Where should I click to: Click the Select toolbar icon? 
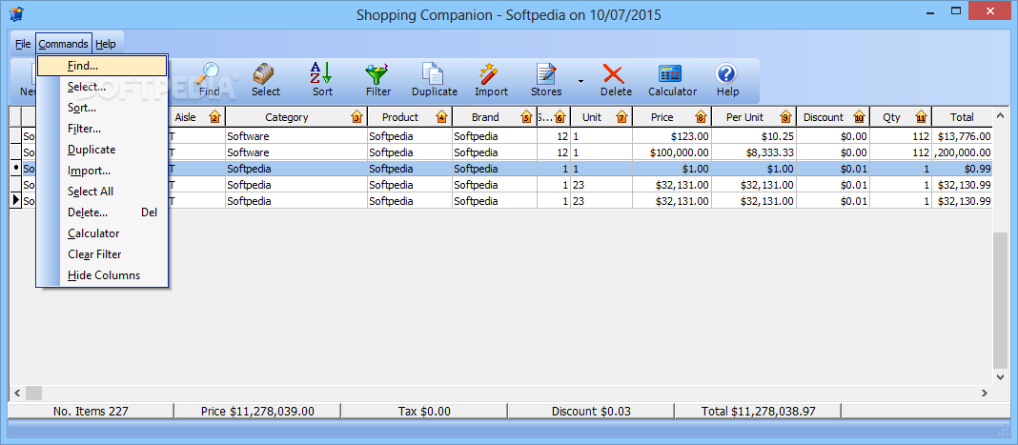click(x=265, y=72)
